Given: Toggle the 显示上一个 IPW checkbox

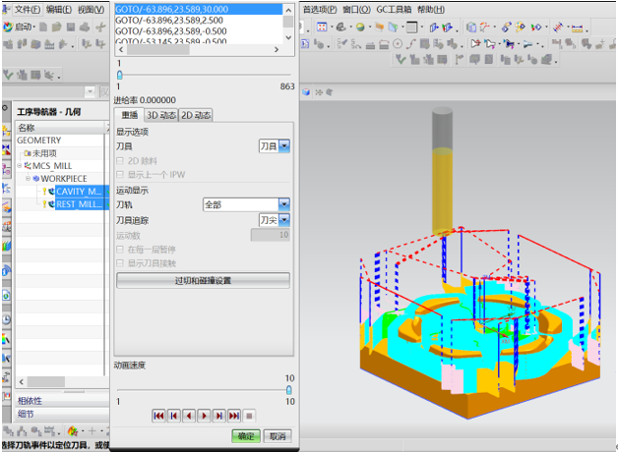Looking at the screenshot, I should (120, 174).
